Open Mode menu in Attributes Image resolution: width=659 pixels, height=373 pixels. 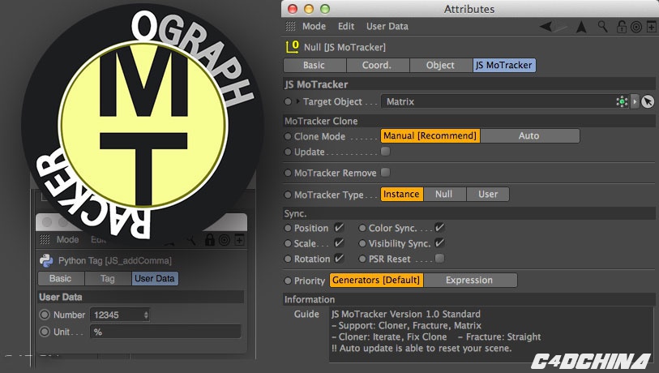point(314,27)
